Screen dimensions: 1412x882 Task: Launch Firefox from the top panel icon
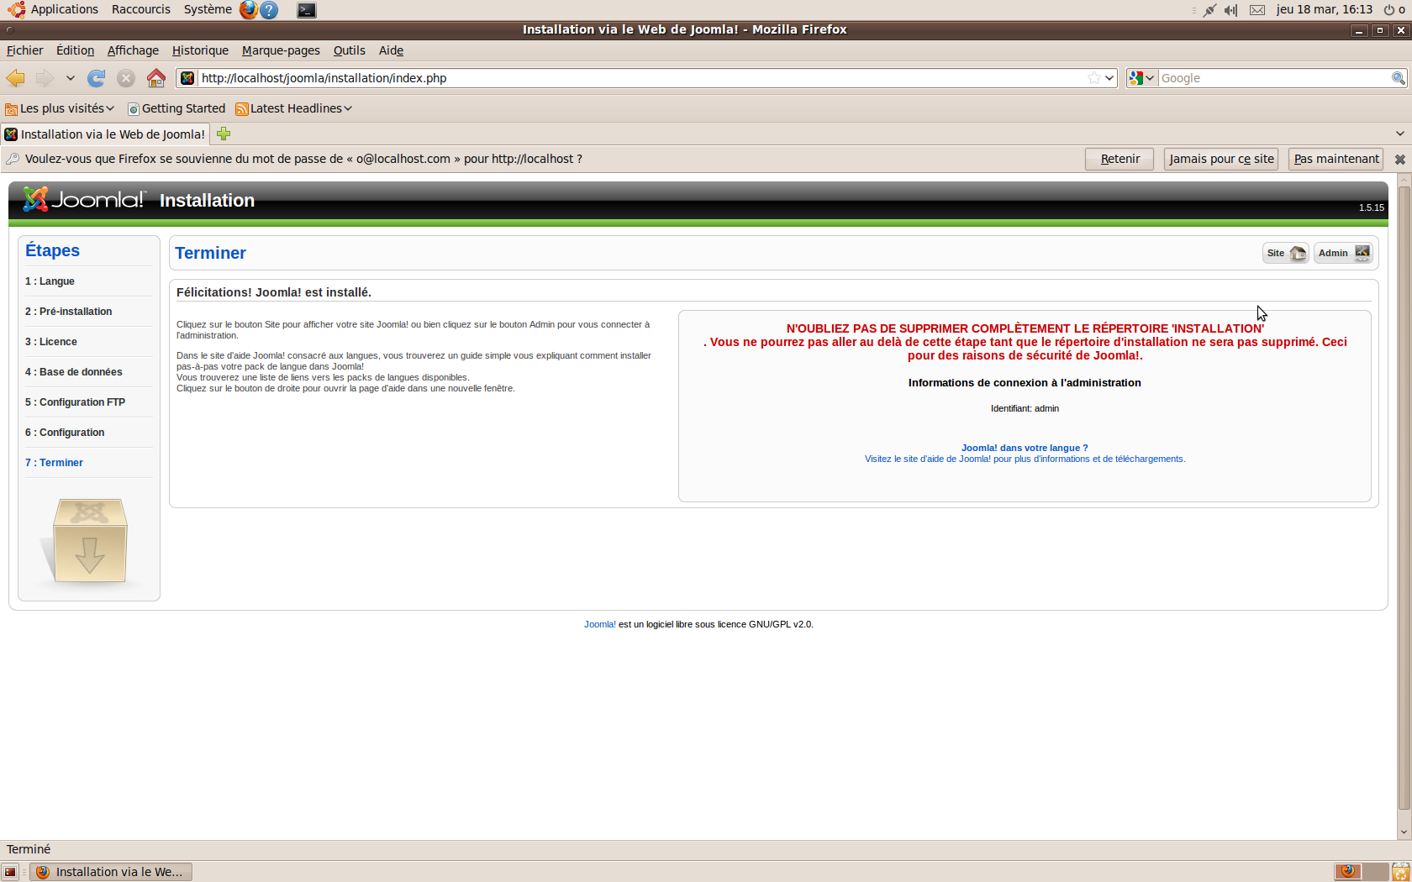click(248, 10)
